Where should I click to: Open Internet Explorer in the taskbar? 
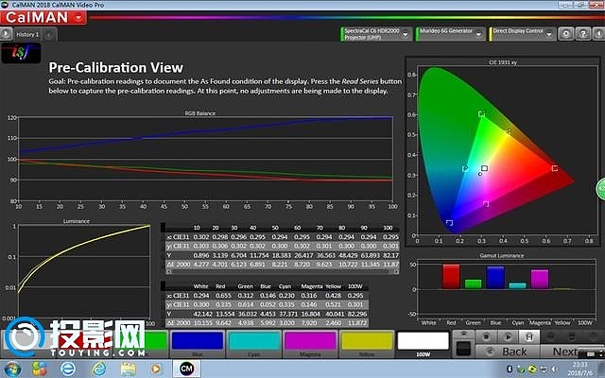click(98, 369)
